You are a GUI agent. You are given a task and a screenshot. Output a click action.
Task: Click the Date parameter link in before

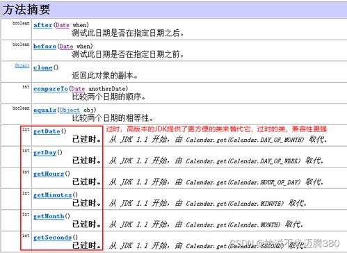point(66,47)
